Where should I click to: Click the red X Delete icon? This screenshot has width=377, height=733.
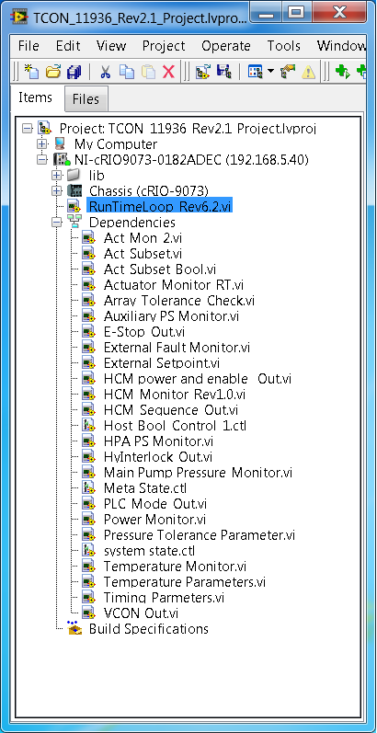pos(168,72)
